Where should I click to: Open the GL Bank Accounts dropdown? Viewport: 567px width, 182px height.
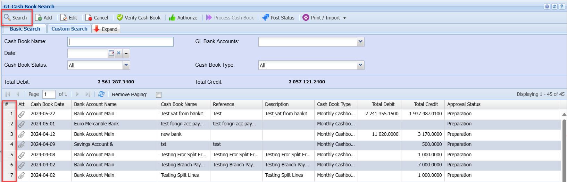pyautogui.click(x=360, y=42)
